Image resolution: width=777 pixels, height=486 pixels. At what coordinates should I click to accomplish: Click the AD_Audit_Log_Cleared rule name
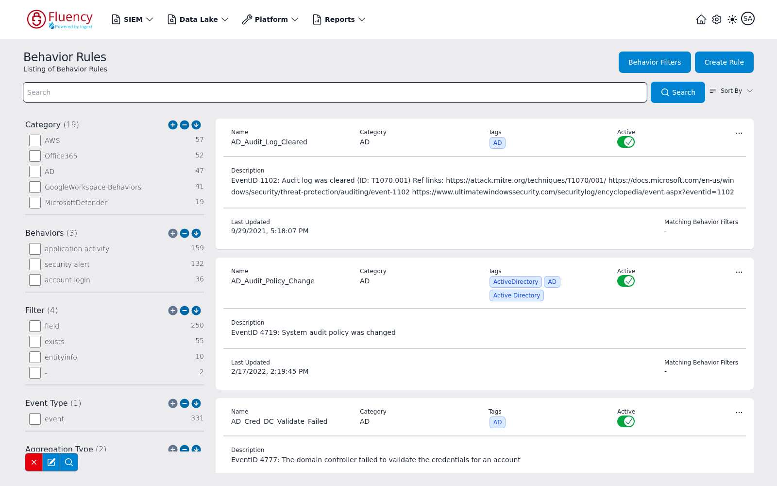[269, 142]
